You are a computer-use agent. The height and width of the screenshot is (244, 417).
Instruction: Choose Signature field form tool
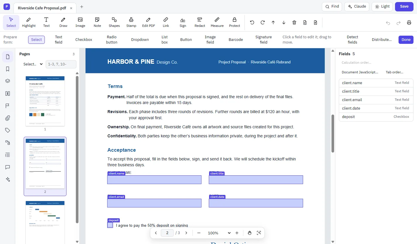264,40
